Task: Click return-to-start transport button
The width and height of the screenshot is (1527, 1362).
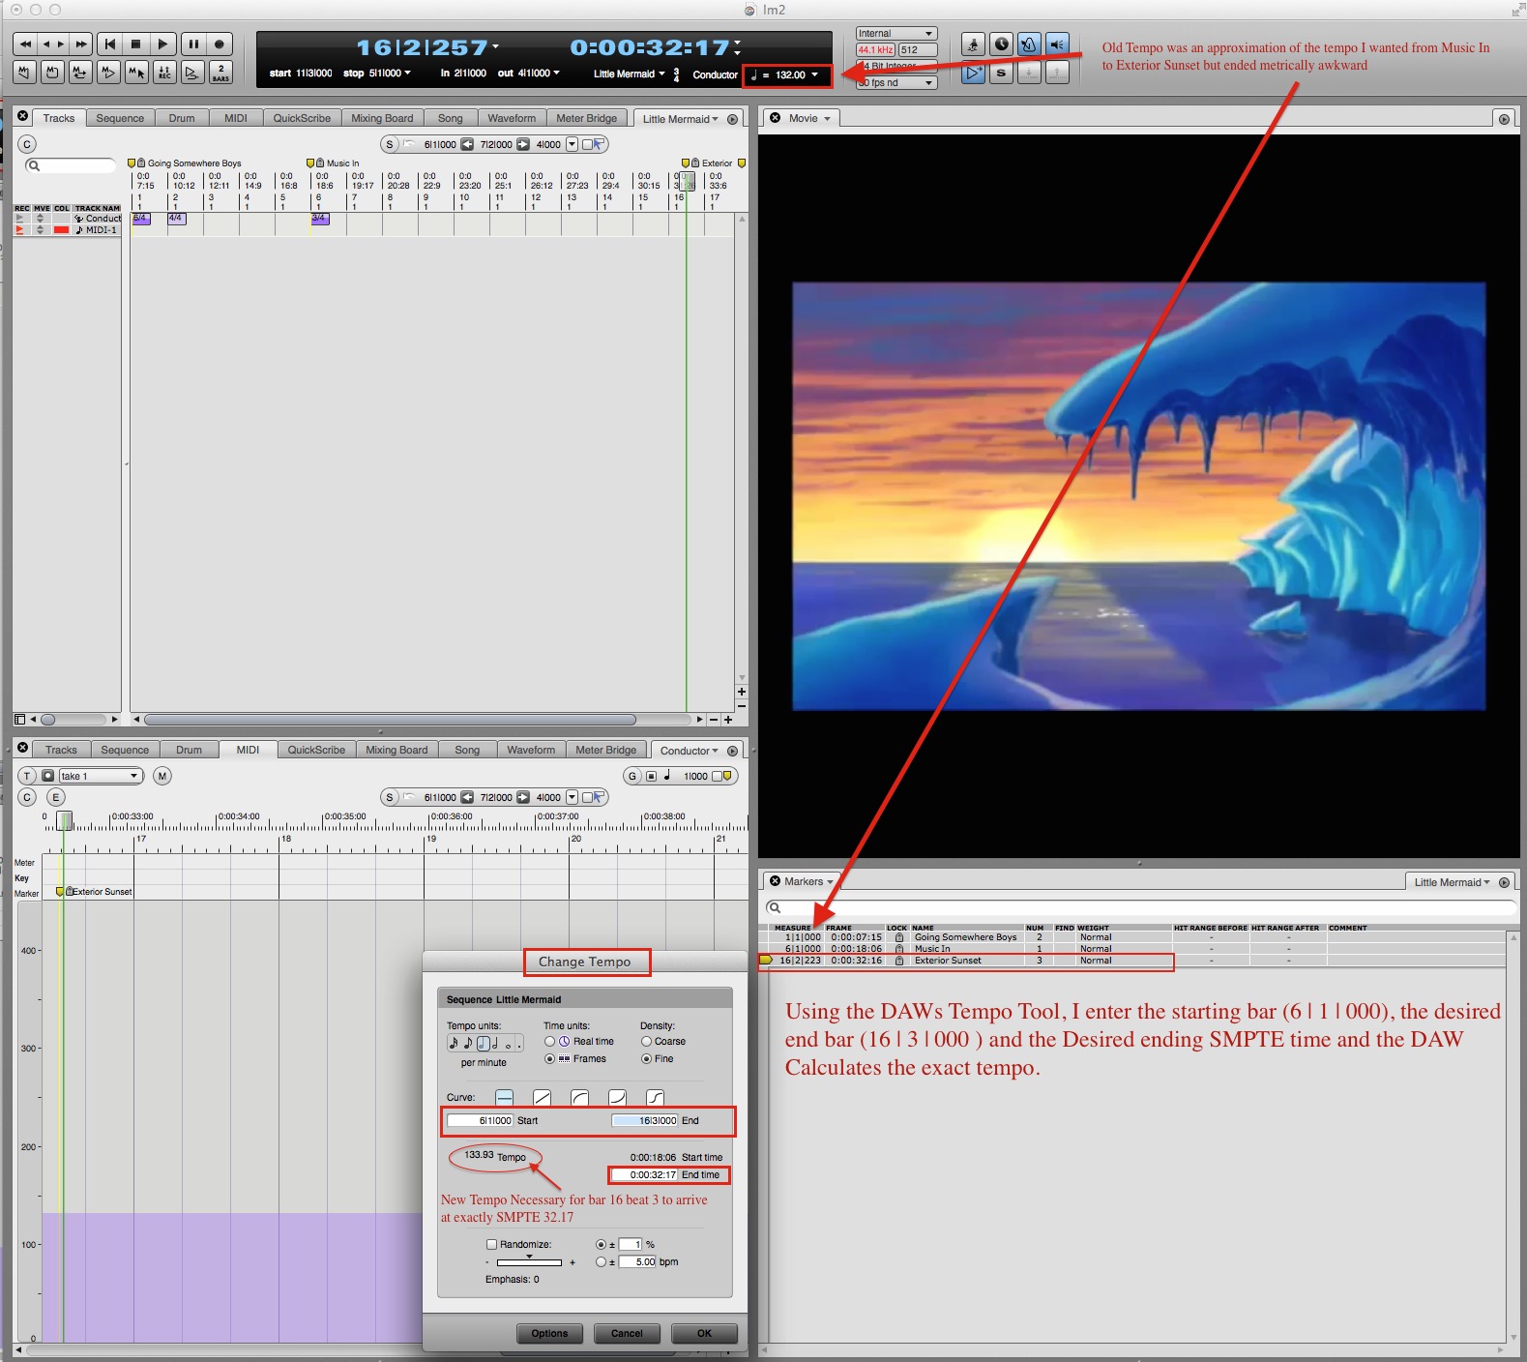Action: coord(110,44)
